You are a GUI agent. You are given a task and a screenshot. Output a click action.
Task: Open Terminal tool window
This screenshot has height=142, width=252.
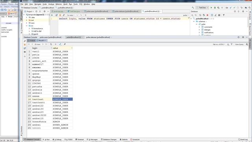80,139
